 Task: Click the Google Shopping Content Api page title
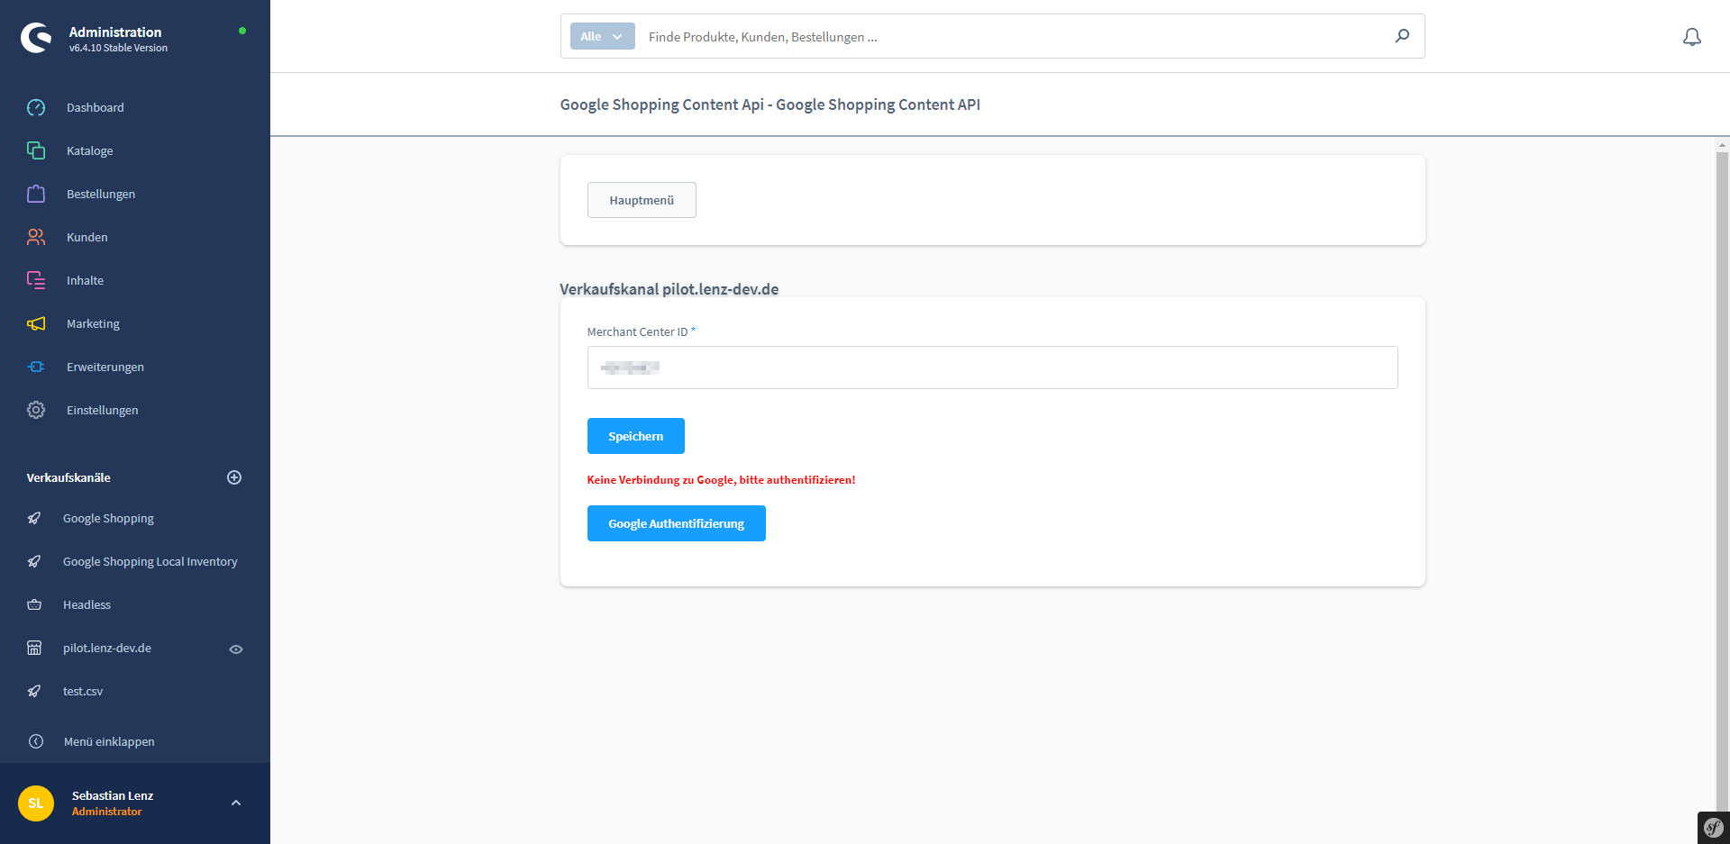[x=769, y=104]
